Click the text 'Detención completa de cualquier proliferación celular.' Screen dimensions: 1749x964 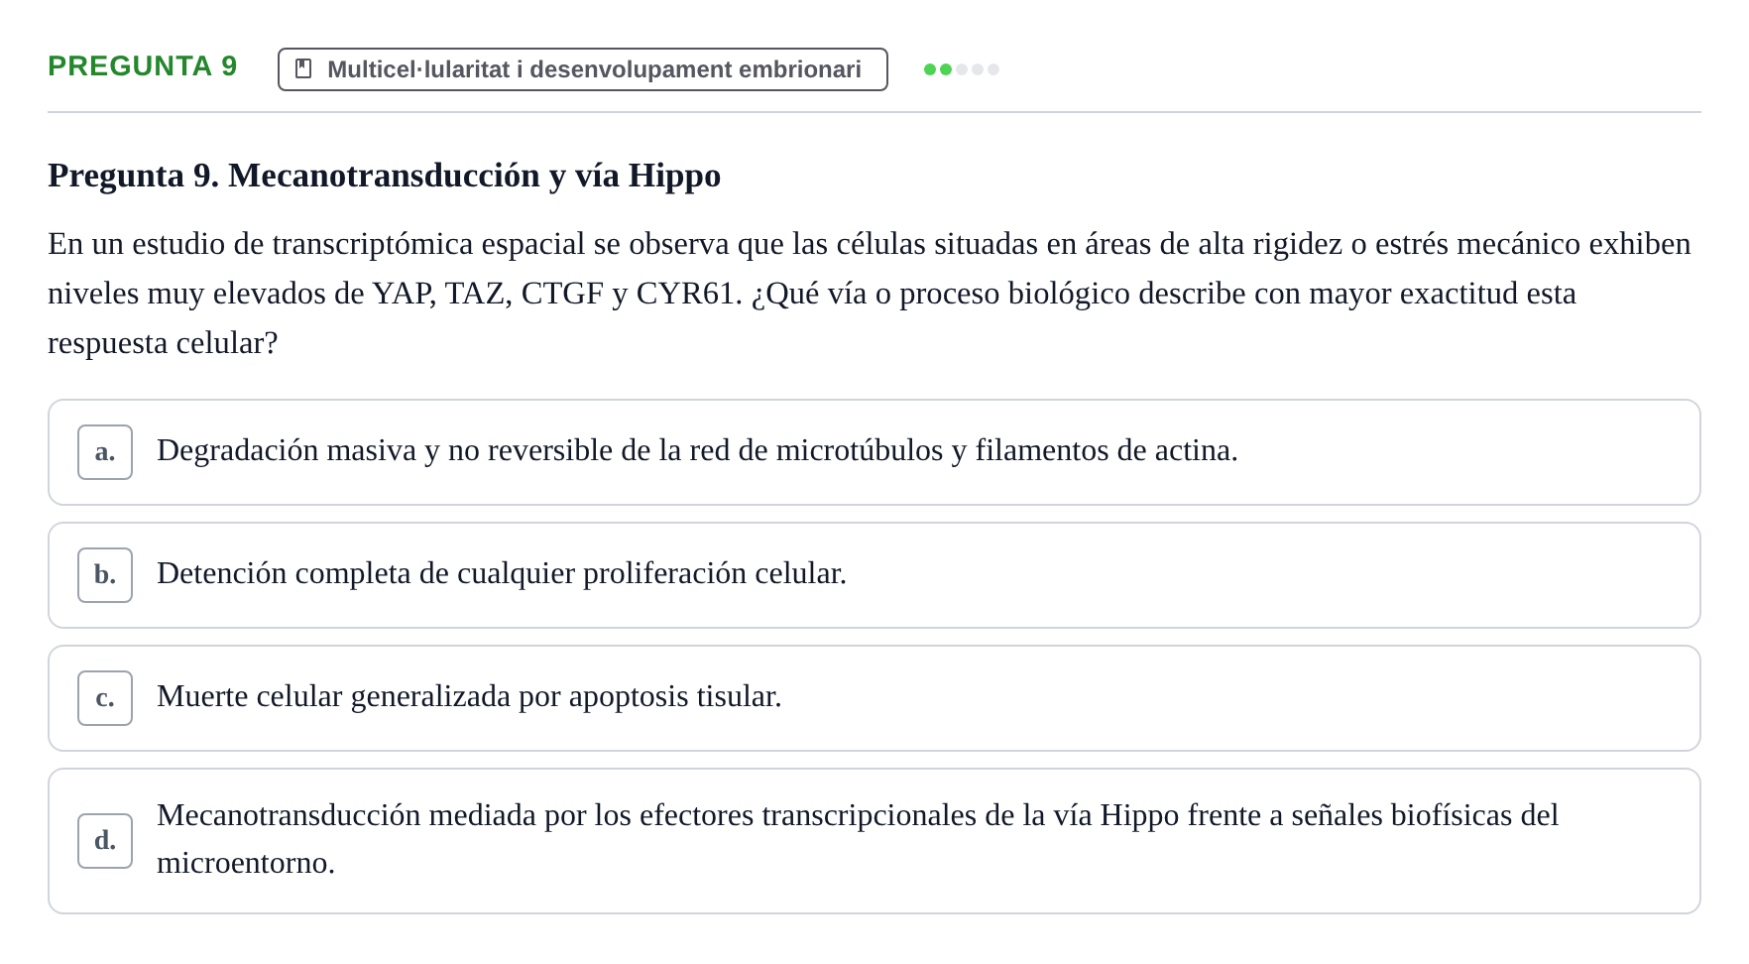point(502,574)
